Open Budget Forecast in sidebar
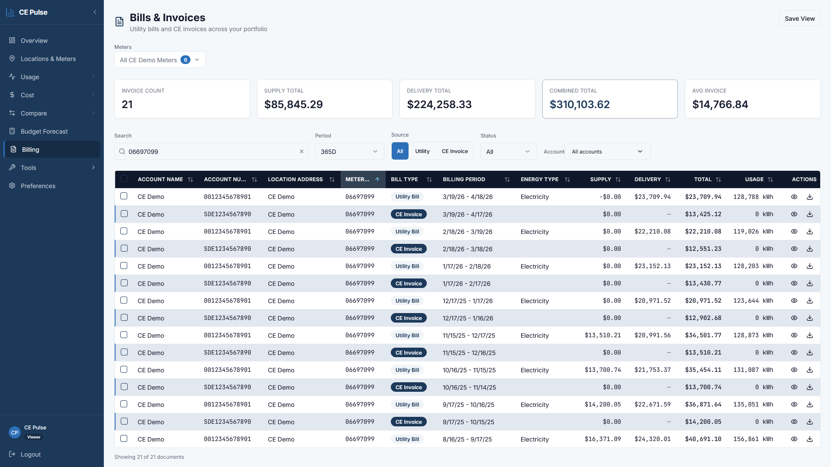This screenshot has width=831, height=467. pos(44,131)
